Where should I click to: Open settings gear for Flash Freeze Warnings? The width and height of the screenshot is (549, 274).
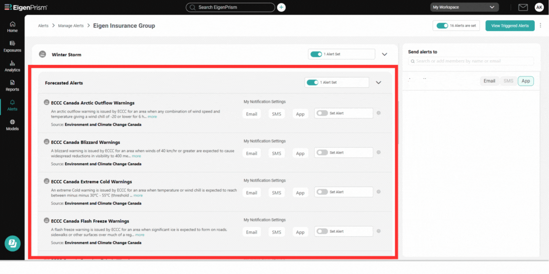pos(378,231)
